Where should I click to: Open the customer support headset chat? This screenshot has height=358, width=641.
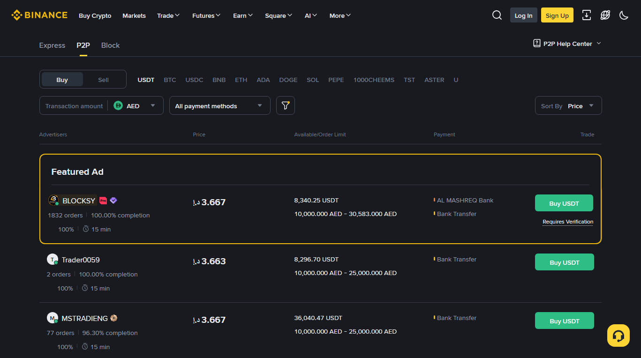618,336
